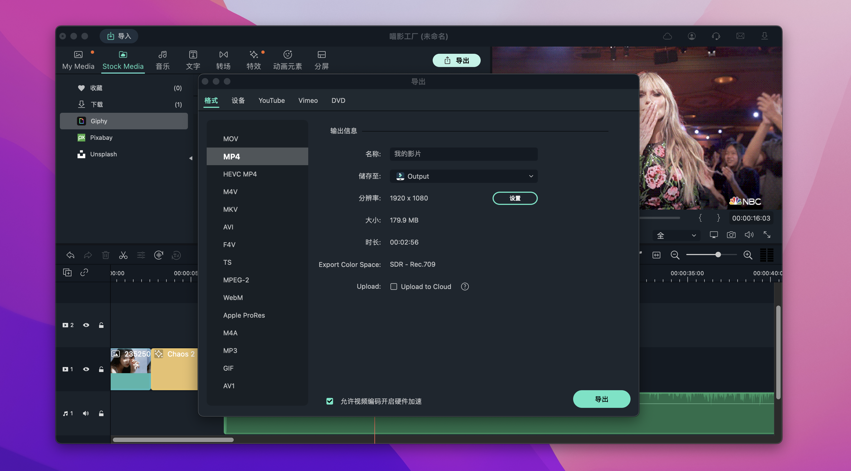Uncheck hardware acceleration encoding checkbox
The width and height of the screenshot is (851, 471).
pyautogui.click(x=330, y=401)
